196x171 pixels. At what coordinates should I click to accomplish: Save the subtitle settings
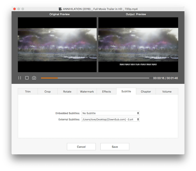click(115, 147)
